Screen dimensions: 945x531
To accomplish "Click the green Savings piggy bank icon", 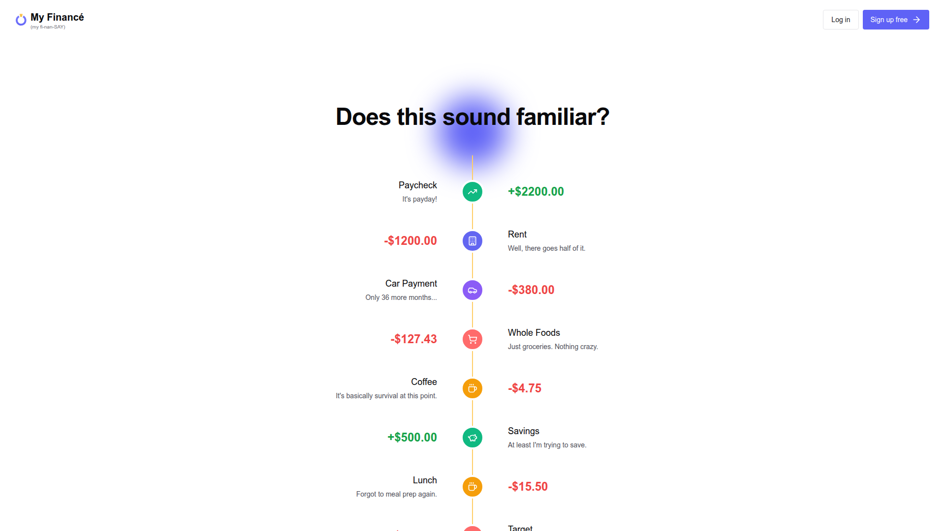I will (472, 438).
